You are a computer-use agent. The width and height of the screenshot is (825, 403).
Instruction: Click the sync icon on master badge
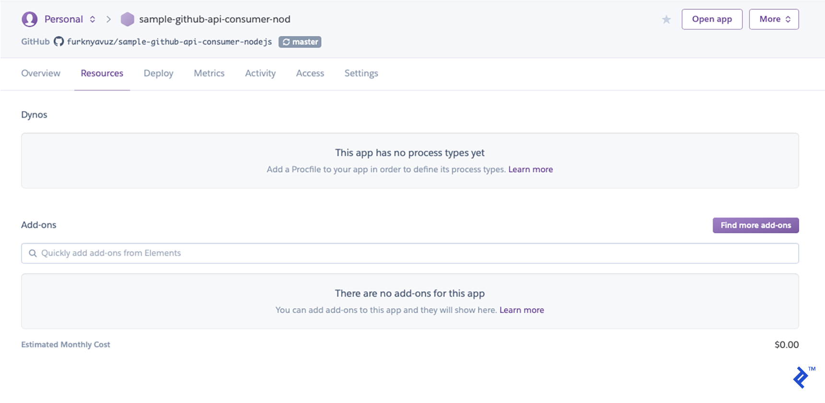coord(286,42)
